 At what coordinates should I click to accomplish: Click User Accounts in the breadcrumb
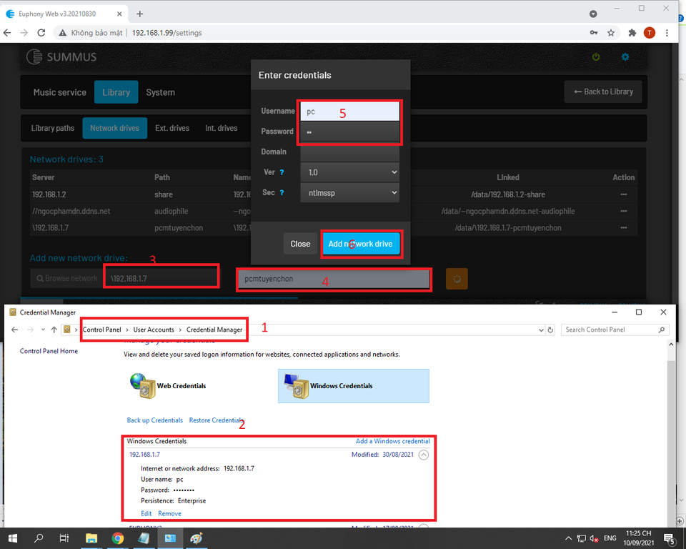tap(154, 330)
